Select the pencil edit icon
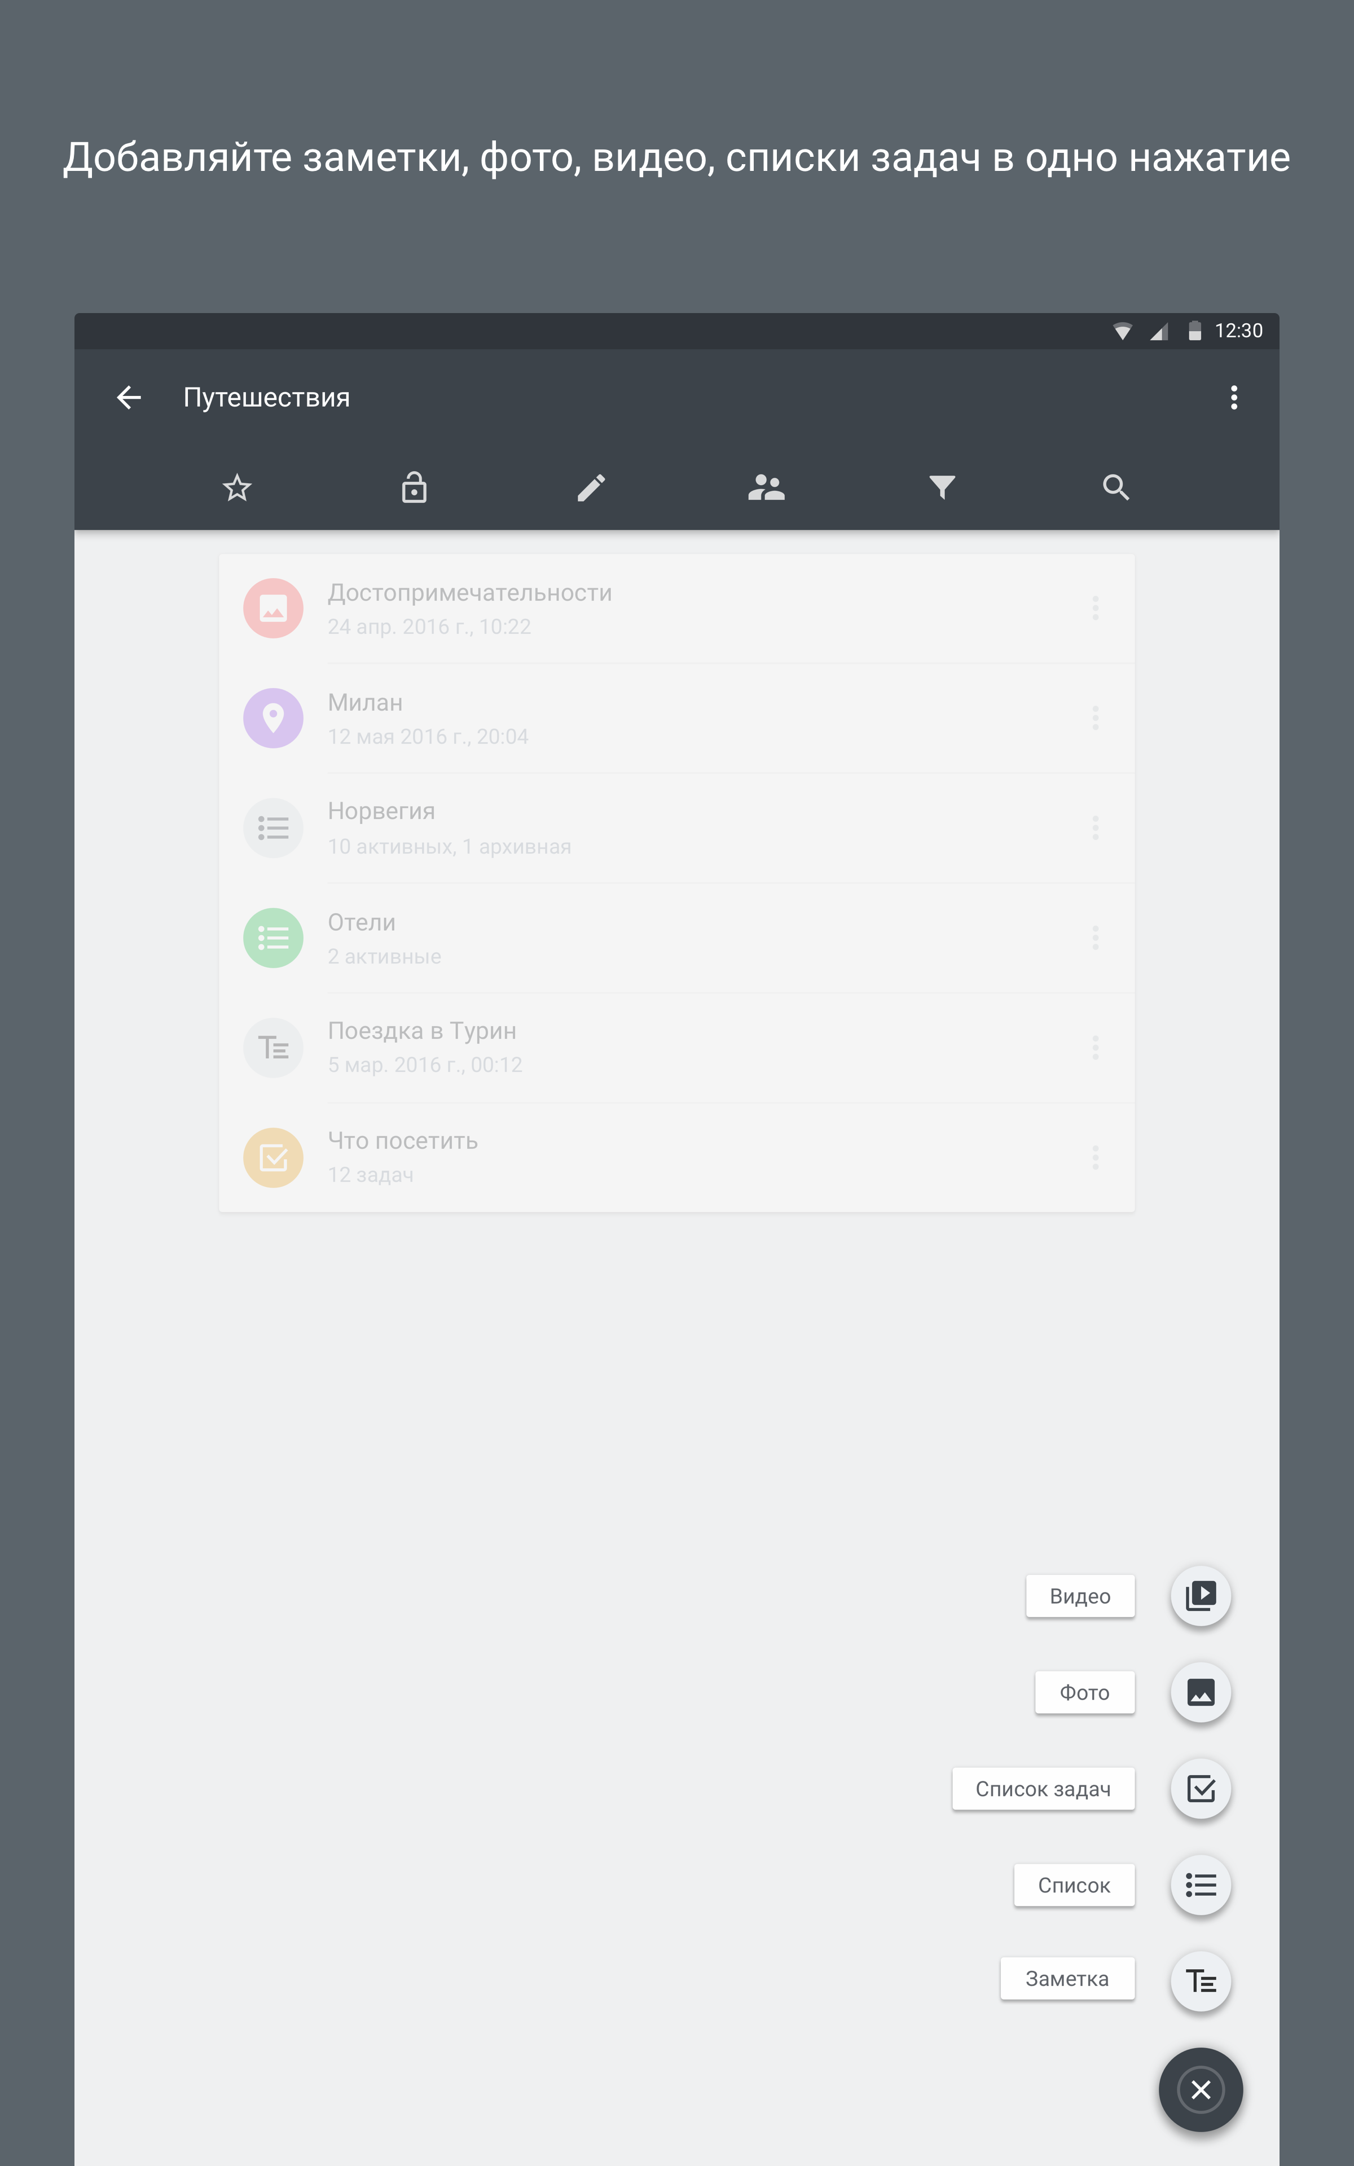 (x=591, y=488)
